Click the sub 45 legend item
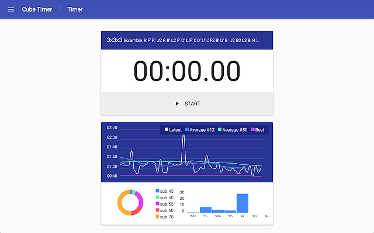 pos(165,191)
